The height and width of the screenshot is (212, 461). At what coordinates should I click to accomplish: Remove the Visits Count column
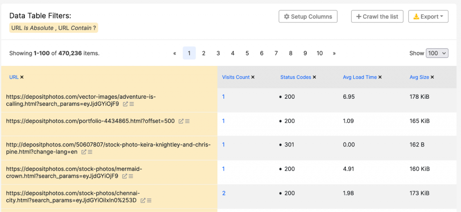(x=253, y=77)
